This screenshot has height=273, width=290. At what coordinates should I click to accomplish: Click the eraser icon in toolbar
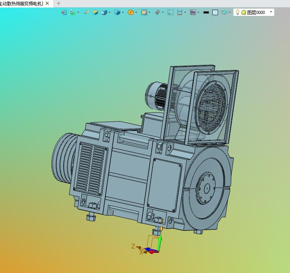[86, 12]
